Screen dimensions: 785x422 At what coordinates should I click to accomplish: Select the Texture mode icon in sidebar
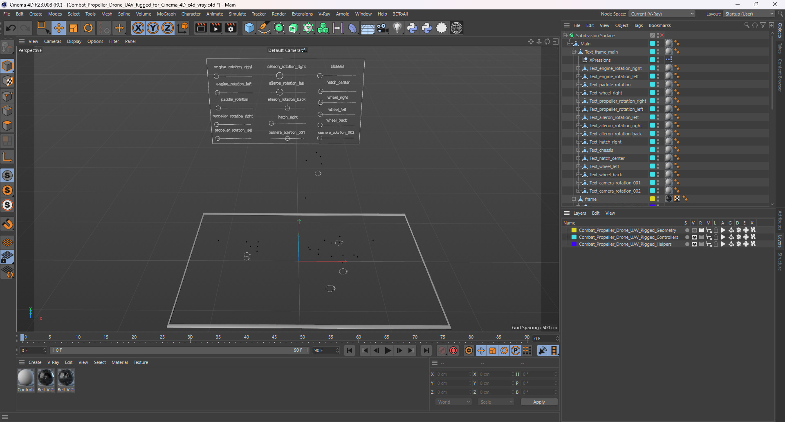(7, 81)
